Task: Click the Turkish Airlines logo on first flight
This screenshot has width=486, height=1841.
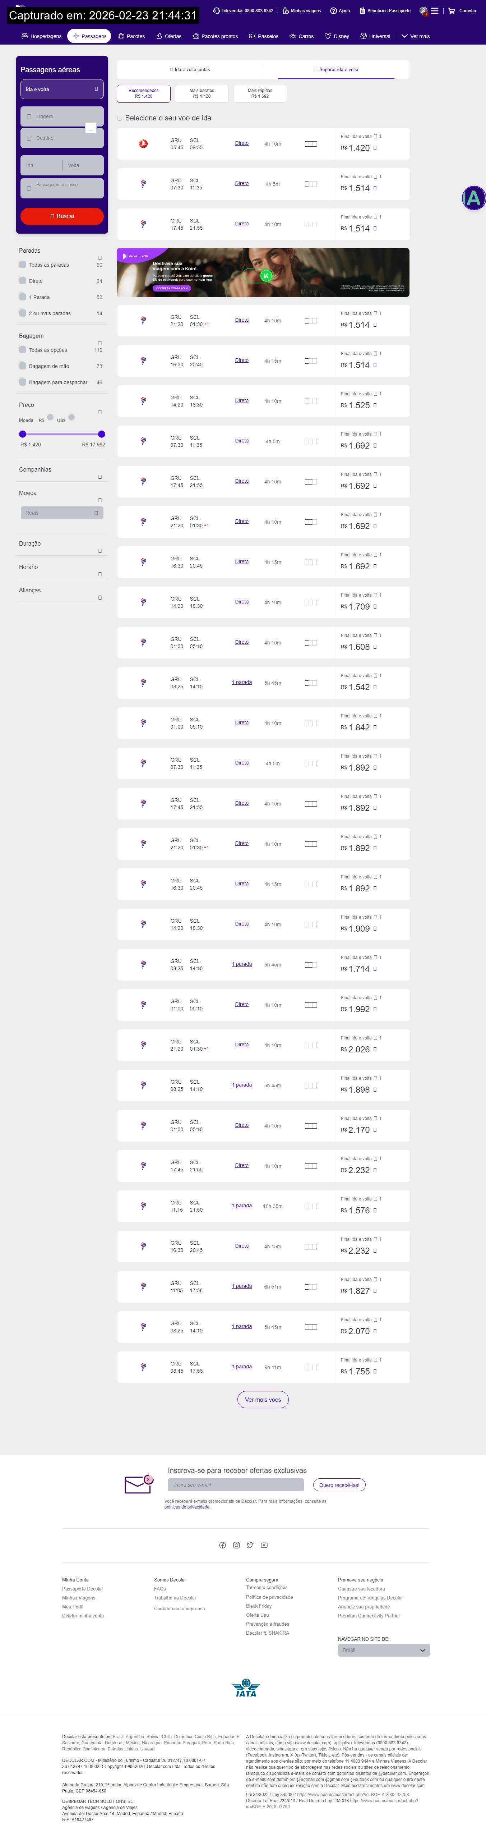Action: [x=143, y=144]
